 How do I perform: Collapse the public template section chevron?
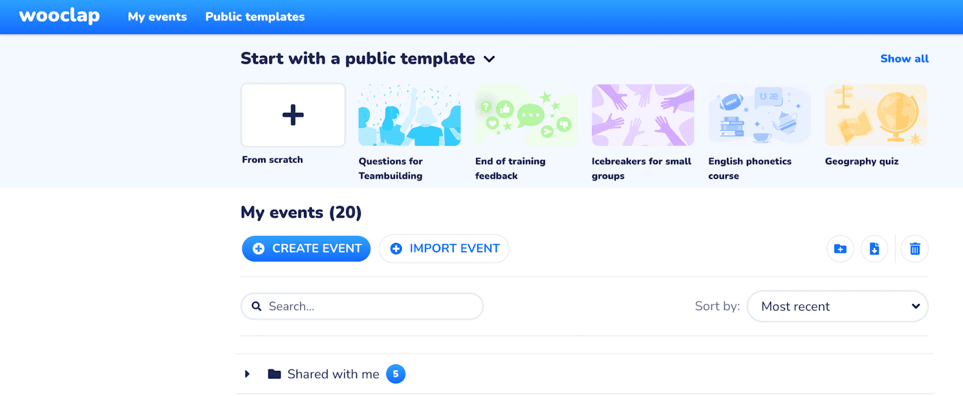[x=489, y=59]
